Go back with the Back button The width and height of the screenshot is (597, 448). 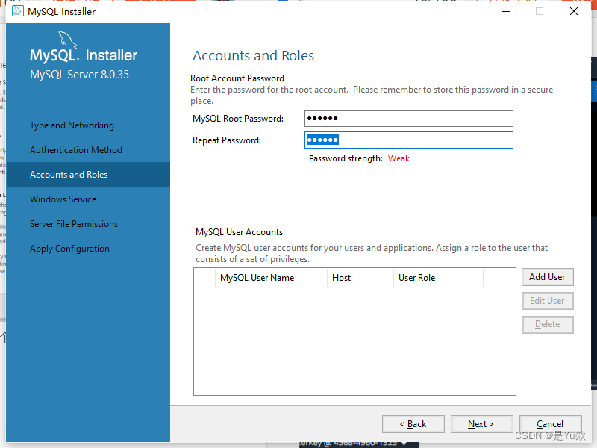pos(413,424)
